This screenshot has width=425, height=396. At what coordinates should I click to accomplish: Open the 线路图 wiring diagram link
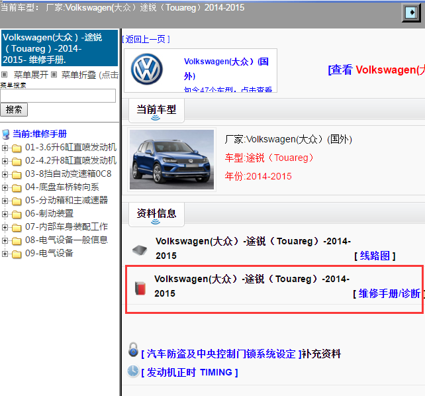[x=375, y=256]
